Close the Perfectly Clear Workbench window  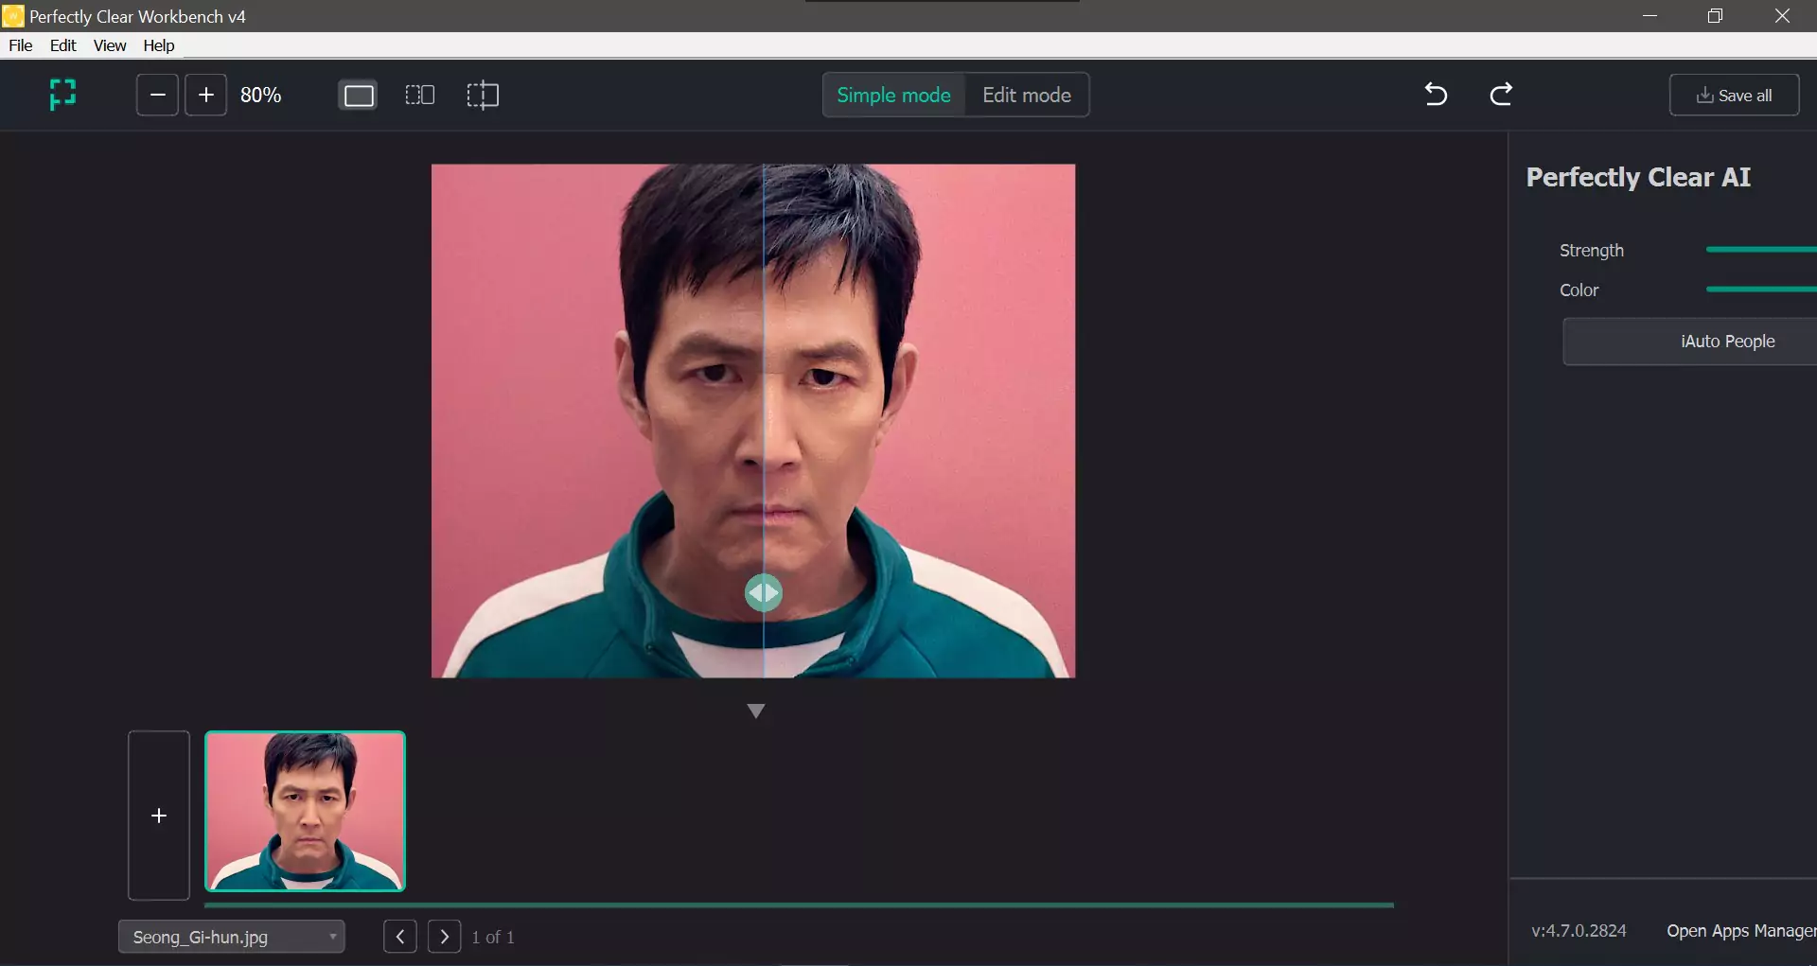click(x=1782, y=16)
